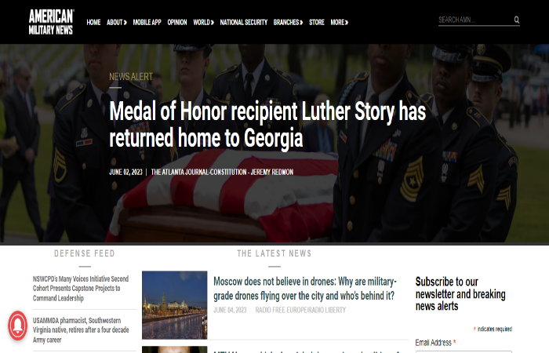Open the National Security section
This screenshot has height=353, width=549.
pos(244,23)
